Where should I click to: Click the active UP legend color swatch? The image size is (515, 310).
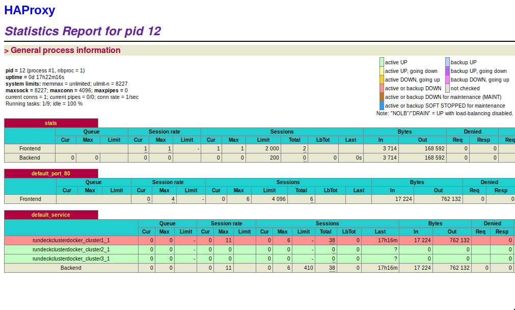pyautogui.click(x=382, y=62)
